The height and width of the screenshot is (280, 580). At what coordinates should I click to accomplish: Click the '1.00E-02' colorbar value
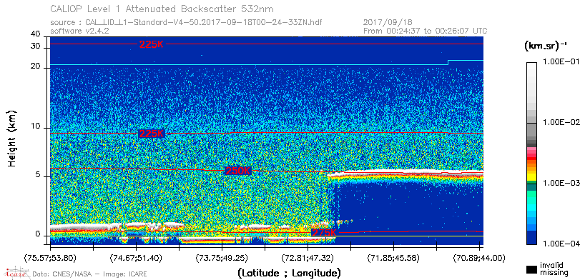[561, 123]
